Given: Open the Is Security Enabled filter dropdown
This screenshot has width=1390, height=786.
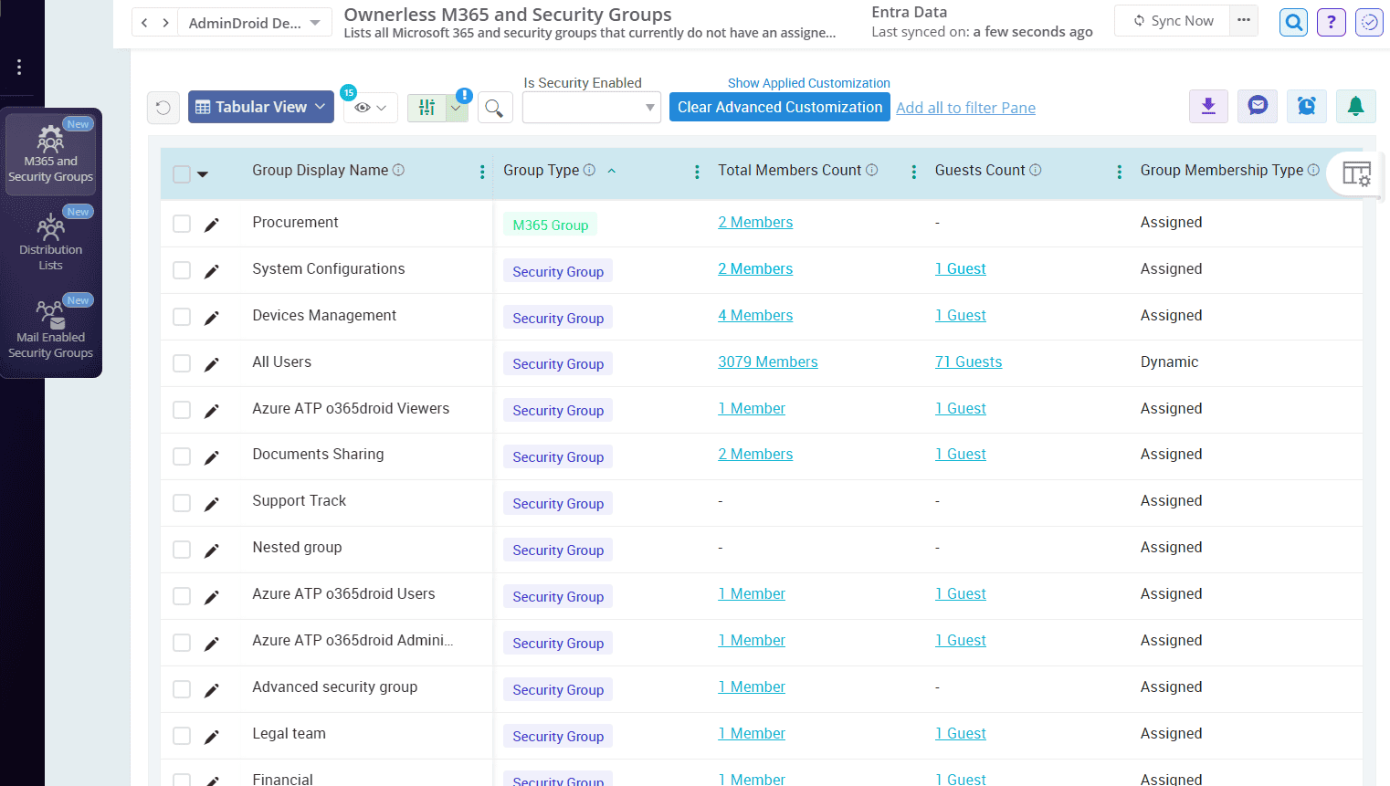Looking at the screenshot, I should 591,107.
